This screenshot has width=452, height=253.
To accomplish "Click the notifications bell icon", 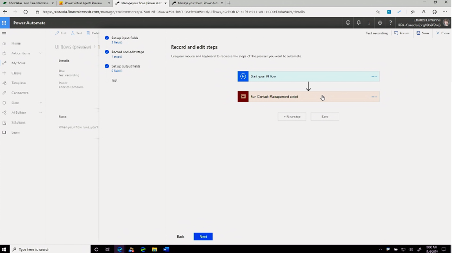I will pos(358,23).
